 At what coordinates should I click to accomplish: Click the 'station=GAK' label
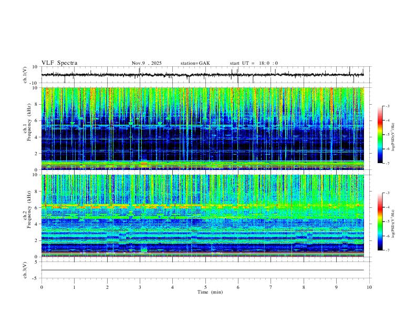tap(195, 63)
